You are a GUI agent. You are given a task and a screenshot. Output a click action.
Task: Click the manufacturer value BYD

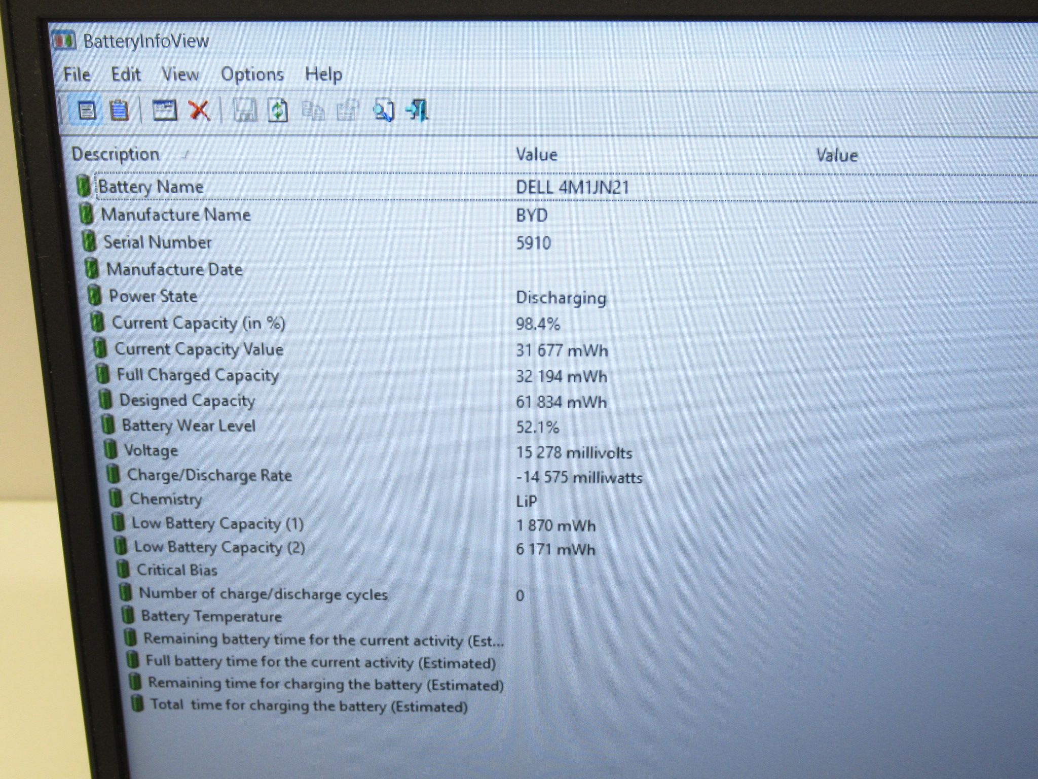tap(532, 216)
